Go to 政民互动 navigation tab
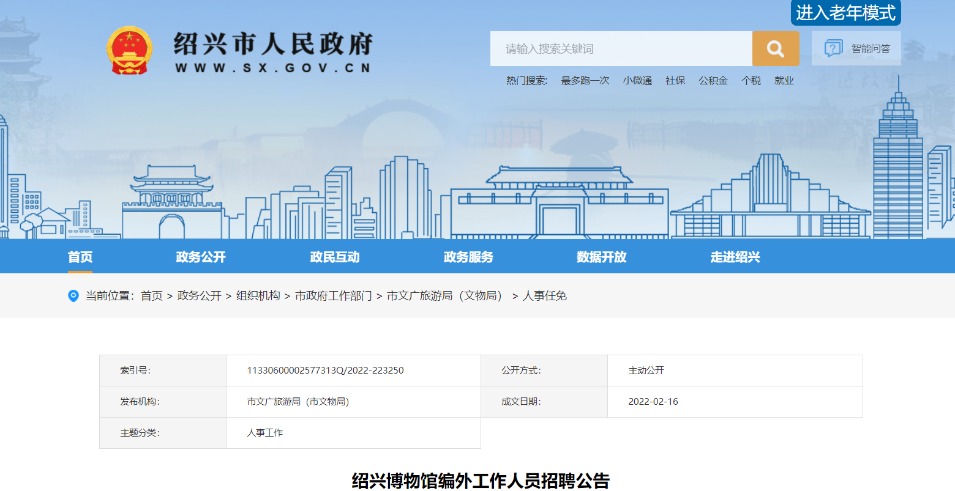Image resolution: width=955 pixels, height=491 pixels. 335,257
